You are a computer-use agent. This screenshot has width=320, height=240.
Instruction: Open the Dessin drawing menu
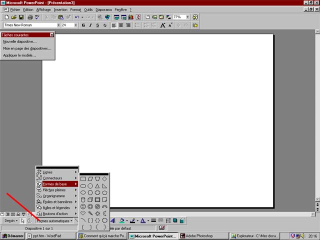click(10, 220)
